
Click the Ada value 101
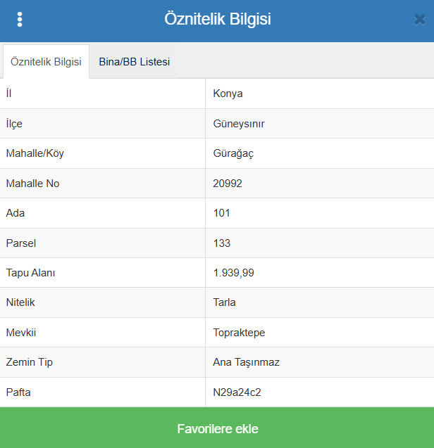click(x=222, y=213)
